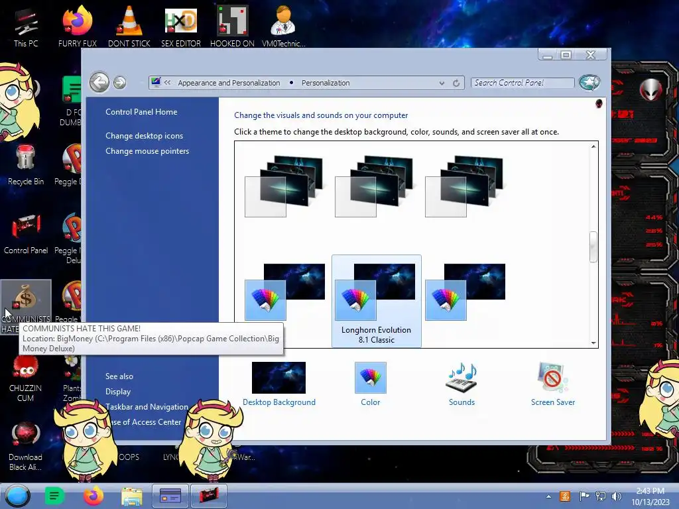Image resolution: width=679 pixels, height=509 pixels.
Task: Open Screen Saver settings
Action: pyautogui.click(x=553, y=384)
